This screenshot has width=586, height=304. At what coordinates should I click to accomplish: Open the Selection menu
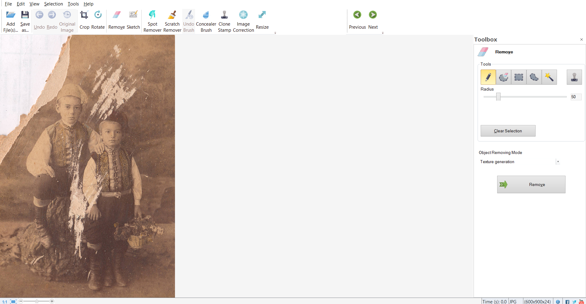[x=53, y=4]
